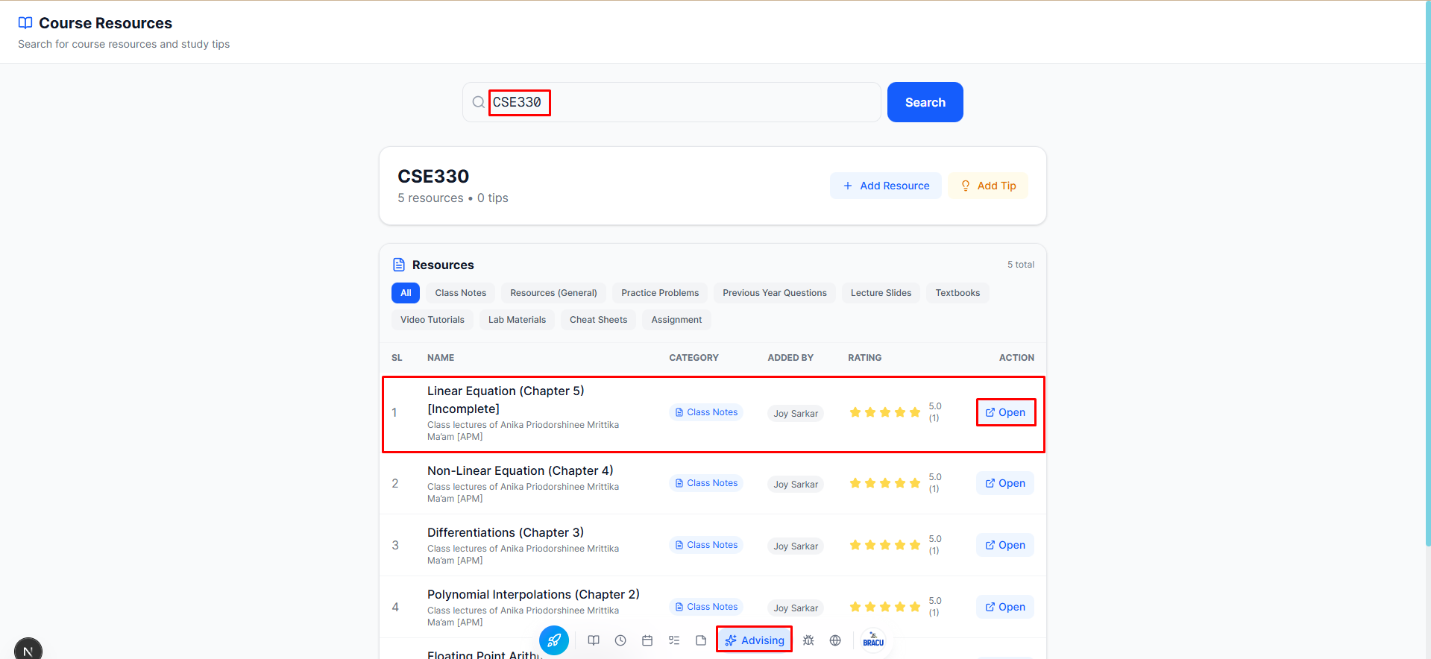Click Non-Linear Equation (Chapter 4) title

click(520, 470)
